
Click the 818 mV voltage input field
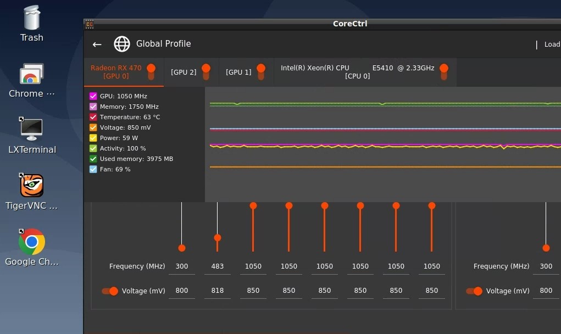(x=217, y=291)
